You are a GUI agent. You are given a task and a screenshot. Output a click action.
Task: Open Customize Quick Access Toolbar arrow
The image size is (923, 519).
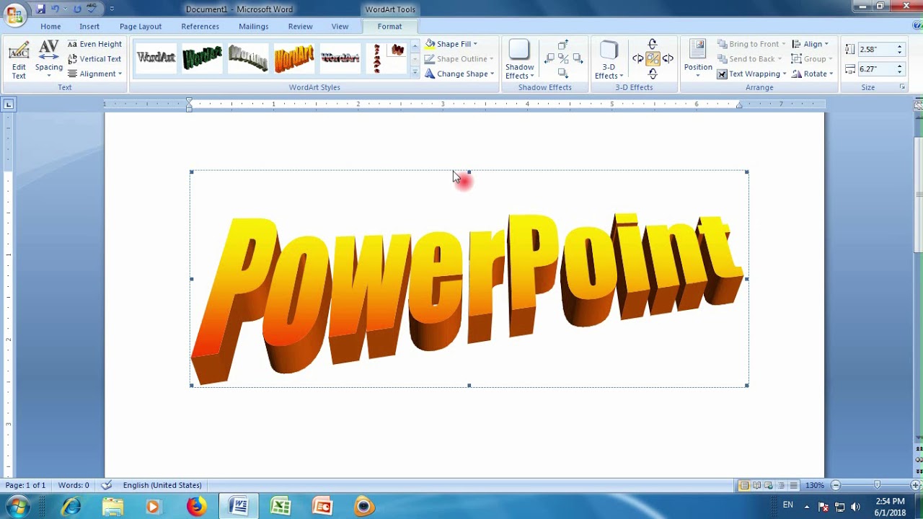click(112, 9)
